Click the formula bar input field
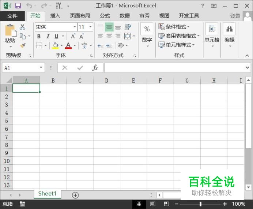This screenshot has width=253, height=209. click(x=174, y=68)
